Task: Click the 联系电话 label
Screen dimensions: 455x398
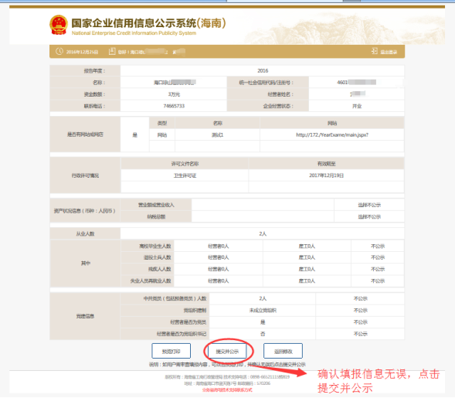Action: pyautogui.click(x=94, y=106)
